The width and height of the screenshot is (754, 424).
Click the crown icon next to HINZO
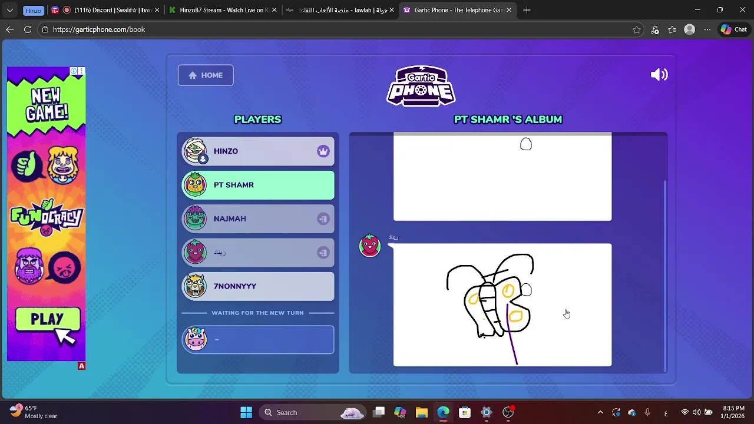(x=323, y=151)
